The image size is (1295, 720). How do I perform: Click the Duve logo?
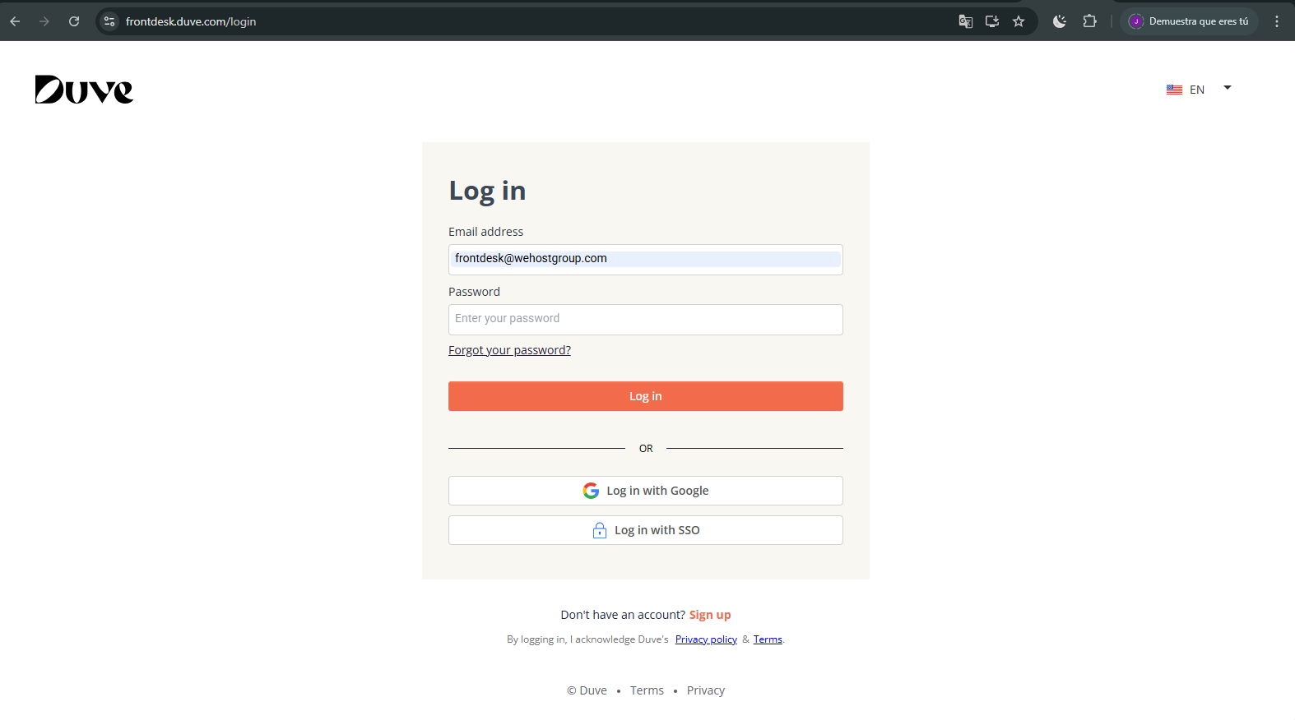[84, 90]
